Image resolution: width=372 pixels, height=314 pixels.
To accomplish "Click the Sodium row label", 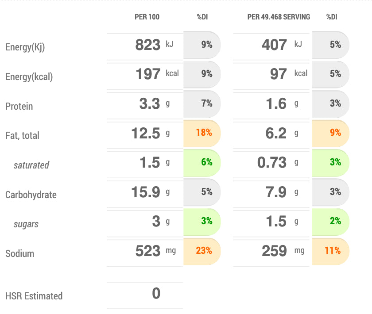I will pyautogui.click(x=19, y=254).
